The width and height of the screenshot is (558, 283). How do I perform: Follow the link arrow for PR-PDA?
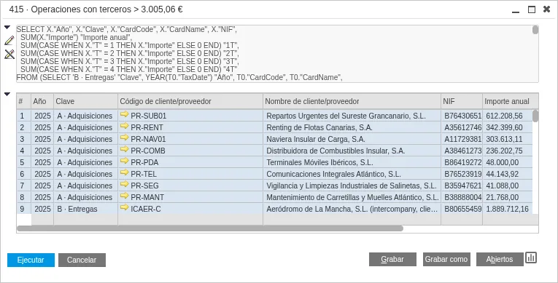(124, 162)
